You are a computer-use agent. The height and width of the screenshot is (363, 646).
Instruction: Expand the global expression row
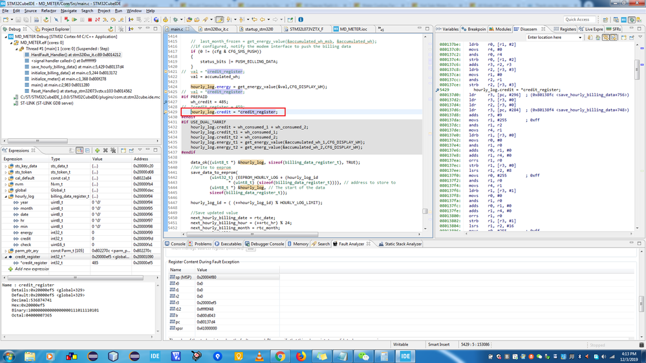[x=6, y=190]
